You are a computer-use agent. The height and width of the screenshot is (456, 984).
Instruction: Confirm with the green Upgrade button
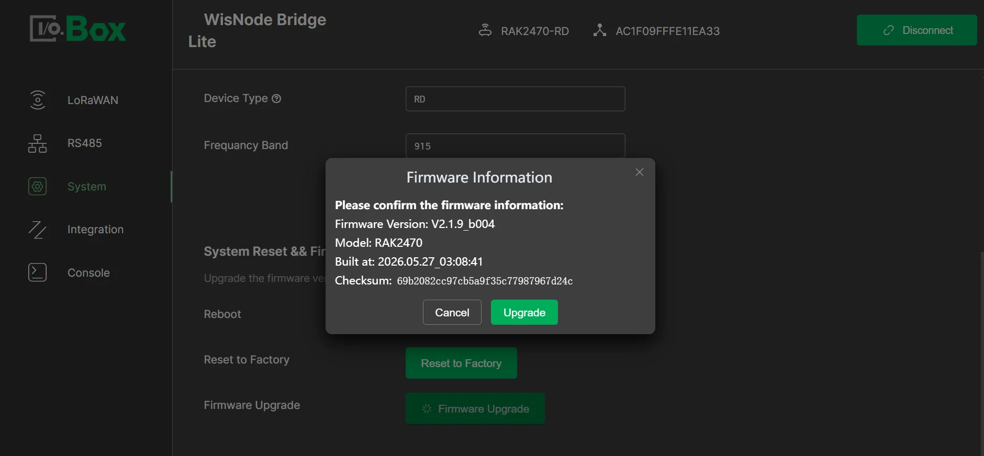(x=524, y=312)
